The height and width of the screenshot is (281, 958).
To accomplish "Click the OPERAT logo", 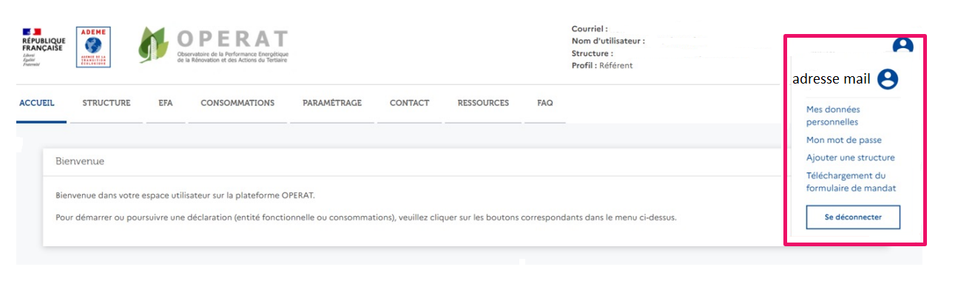I will [214, 46].
